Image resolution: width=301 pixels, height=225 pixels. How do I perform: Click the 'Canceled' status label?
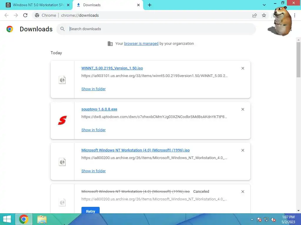[201, 192]
